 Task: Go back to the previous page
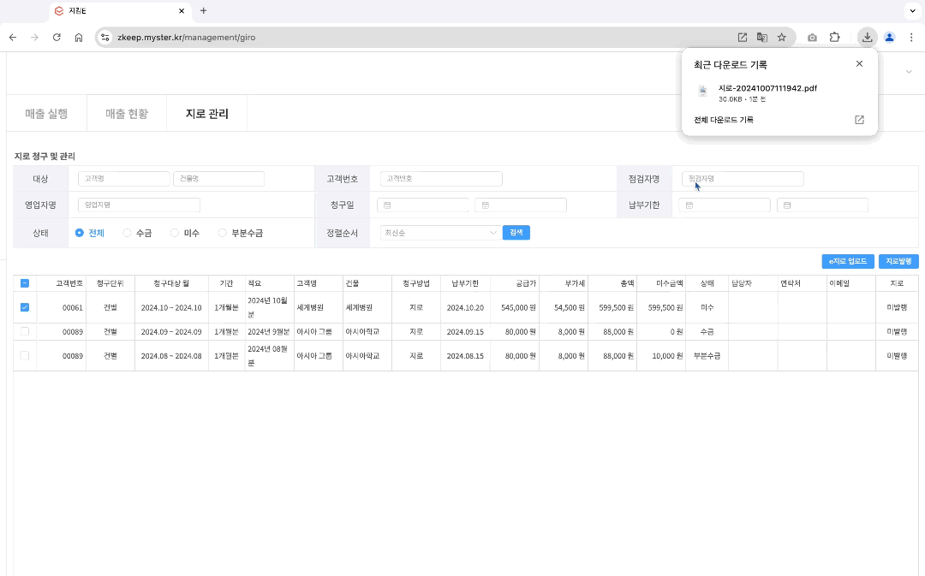12,37
